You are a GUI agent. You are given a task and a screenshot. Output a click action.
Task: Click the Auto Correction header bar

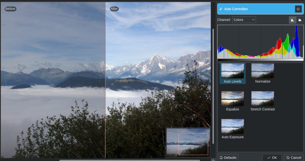[260, 9]
